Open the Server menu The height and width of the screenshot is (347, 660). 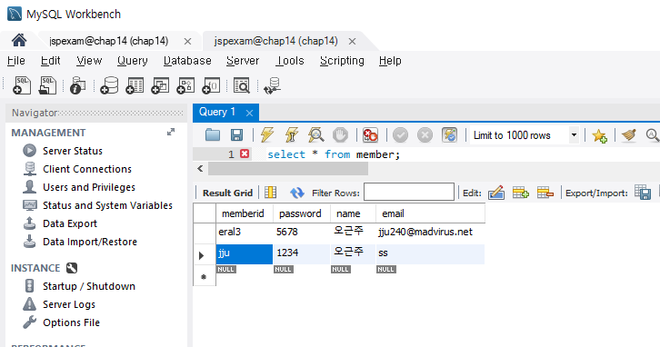click(x=243, y=61)
